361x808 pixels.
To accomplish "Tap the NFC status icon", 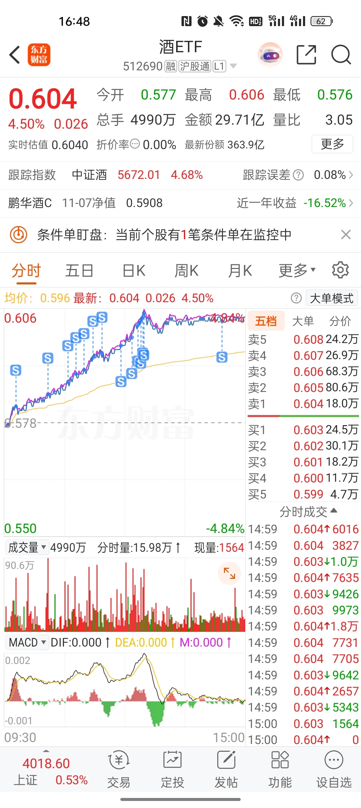I will click(187, 21).
